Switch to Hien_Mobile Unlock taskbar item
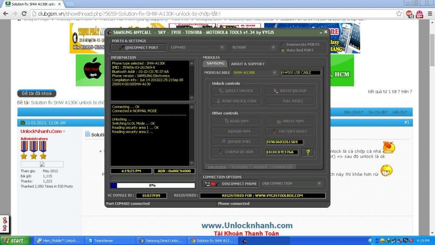Image resolution: width=435 pixels, height=245 pixels. [59, 241]
